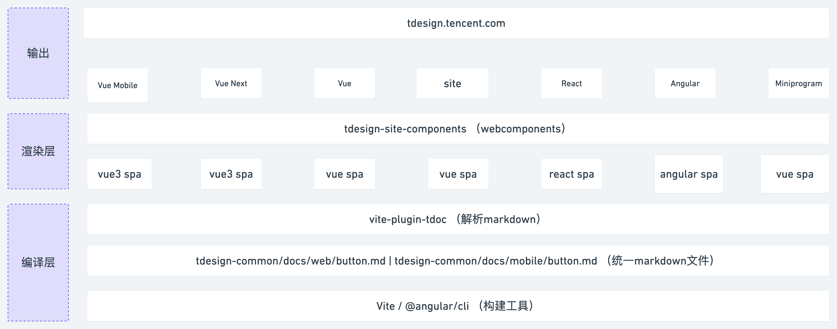The width and height of the screenshot is (837, 329).
Task: Click the Vue Mobile box
Action: (118, 85)
